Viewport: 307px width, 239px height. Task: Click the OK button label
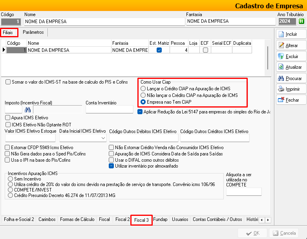[x=256, y=234]
